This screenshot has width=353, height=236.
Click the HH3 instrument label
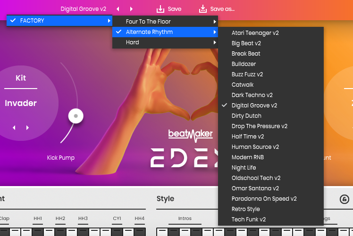83,219
